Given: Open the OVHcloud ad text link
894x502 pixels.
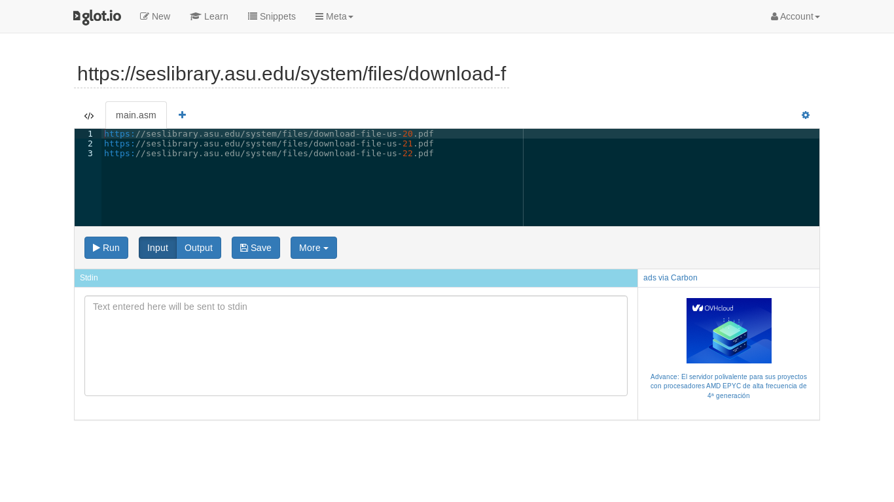Looking at the screenshot, I should pos(728,386).
